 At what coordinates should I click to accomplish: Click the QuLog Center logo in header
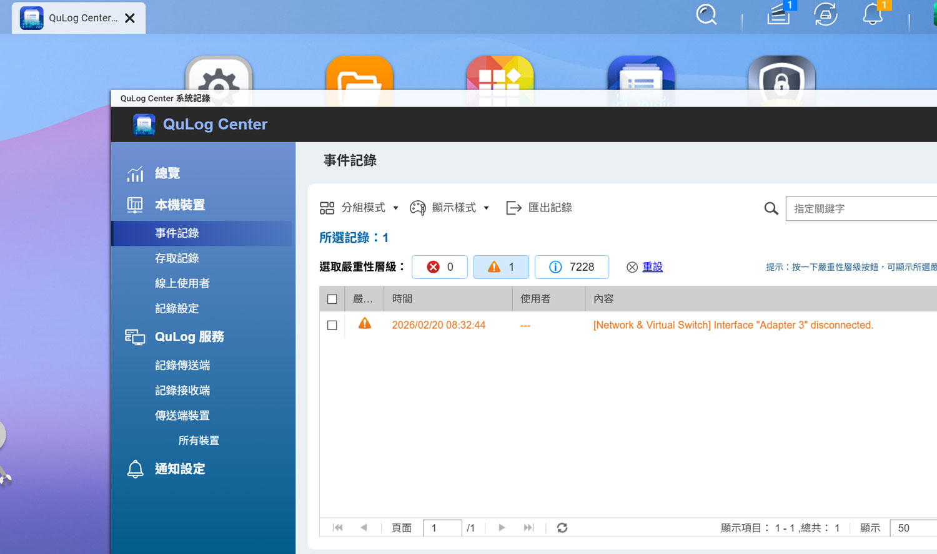[x=144, y=124]
